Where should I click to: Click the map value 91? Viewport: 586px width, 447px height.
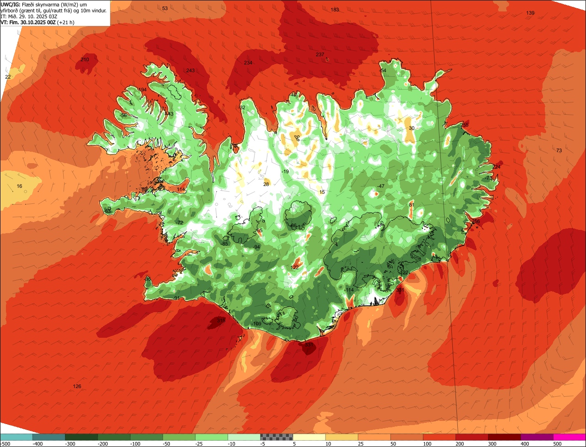pos(177,298)
